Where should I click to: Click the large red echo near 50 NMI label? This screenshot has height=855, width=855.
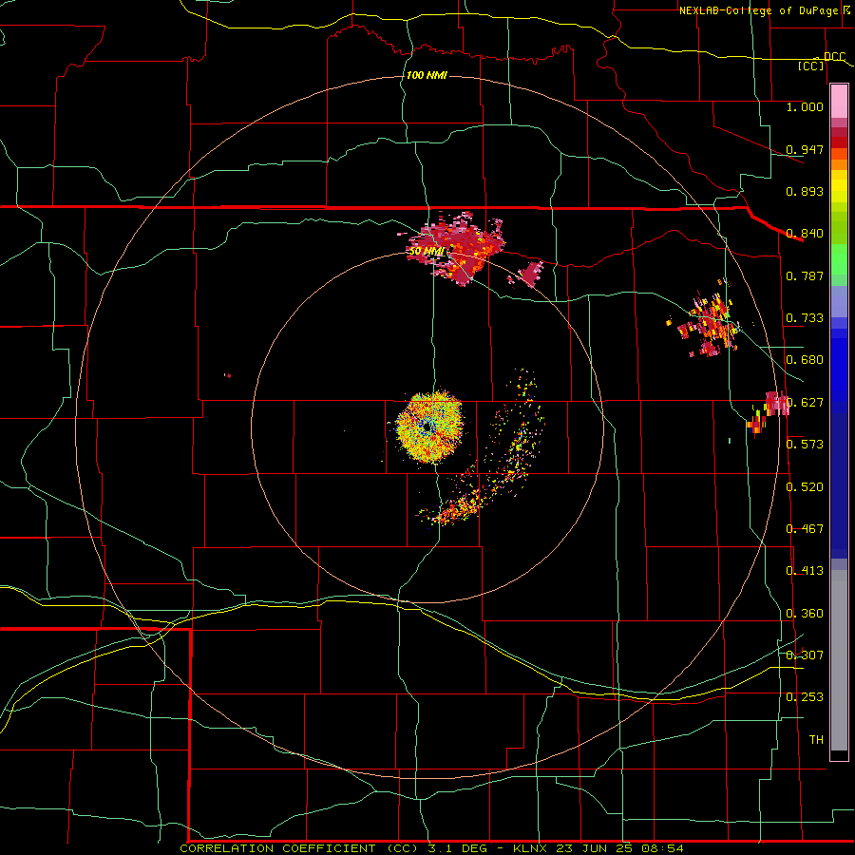tap(457, 248)
